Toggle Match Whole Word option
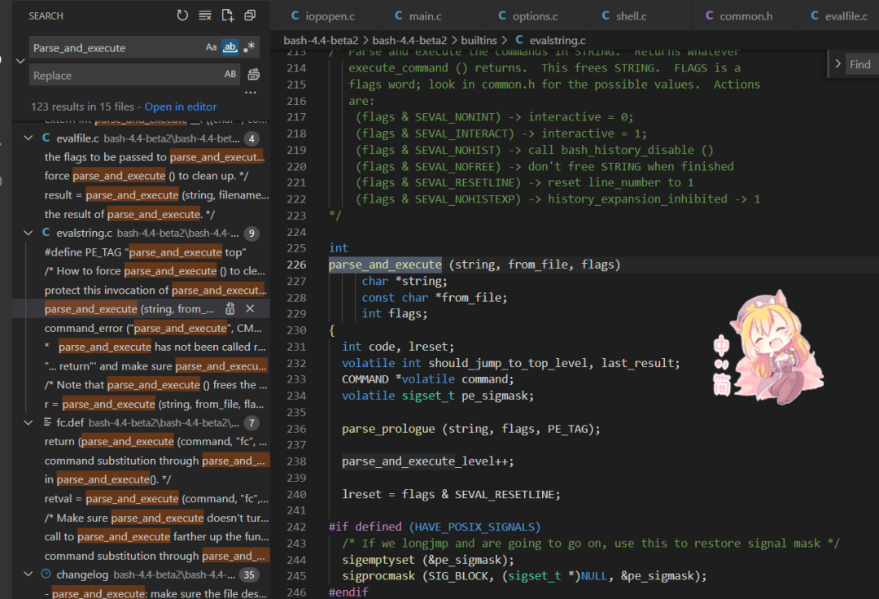The height and width of the screenshot is (599, 879). (x=230, y=47)
